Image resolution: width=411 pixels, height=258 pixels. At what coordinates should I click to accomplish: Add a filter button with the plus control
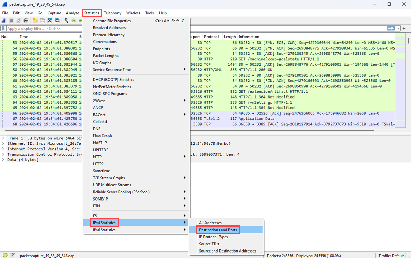coord(404,28)
